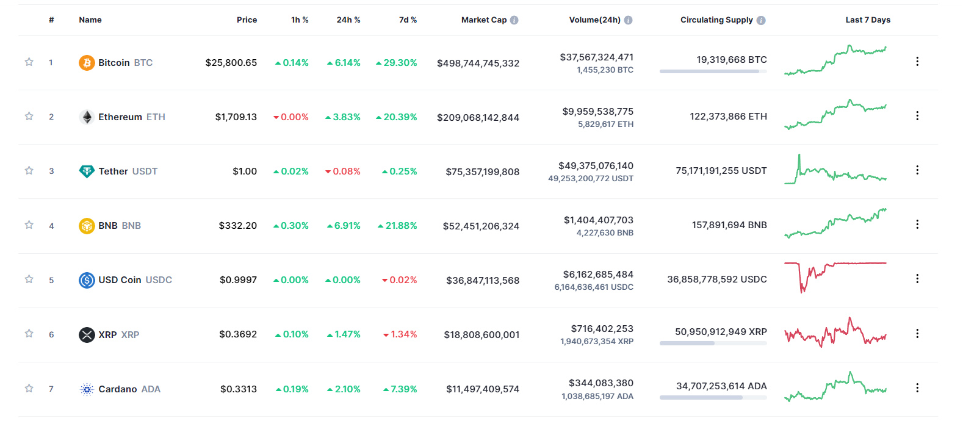Click Bitcoin price $25,800.65
The height and width of the screenshot is (421, 963).
tap(231, 63)
